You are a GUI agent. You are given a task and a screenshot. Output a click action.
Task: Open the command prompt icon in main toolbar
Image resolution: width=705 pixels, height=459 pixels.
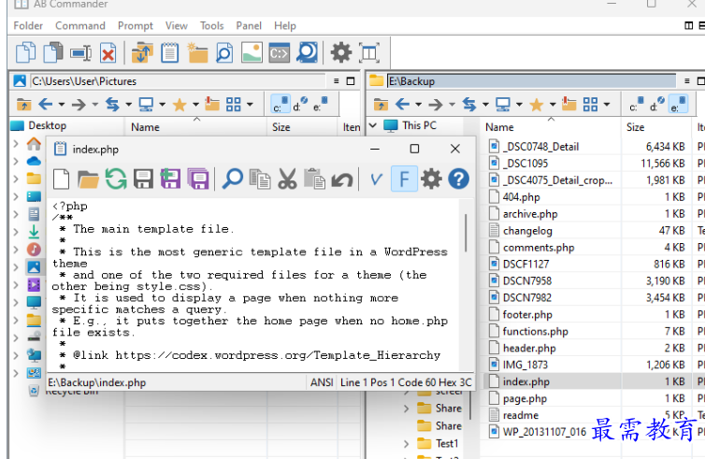[280, 53]
